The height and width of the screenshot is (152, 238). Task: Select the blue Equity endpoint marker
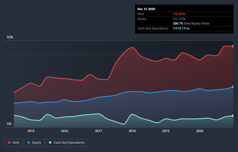click(233, 87)
